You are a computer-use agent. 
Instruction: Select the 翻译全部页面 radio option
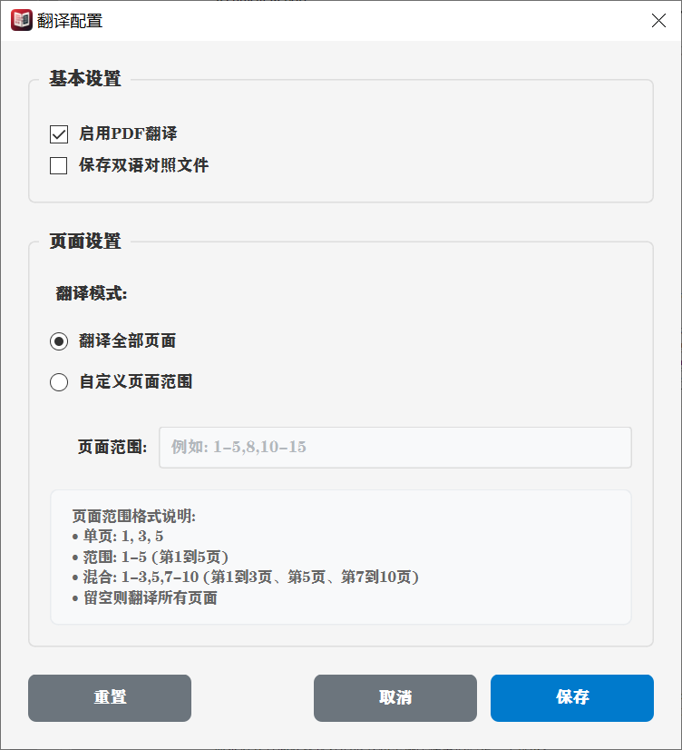[x=59, y=341]
